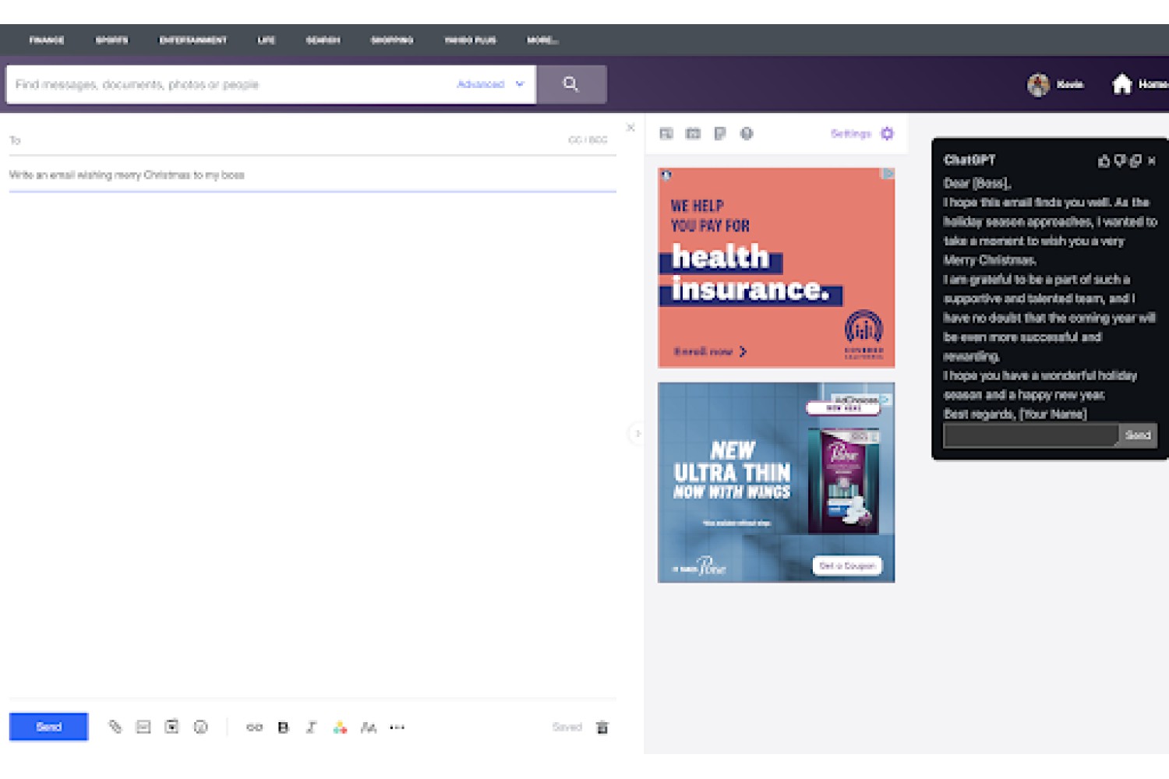Open the calendar icon in side panel

coord(693,134)
